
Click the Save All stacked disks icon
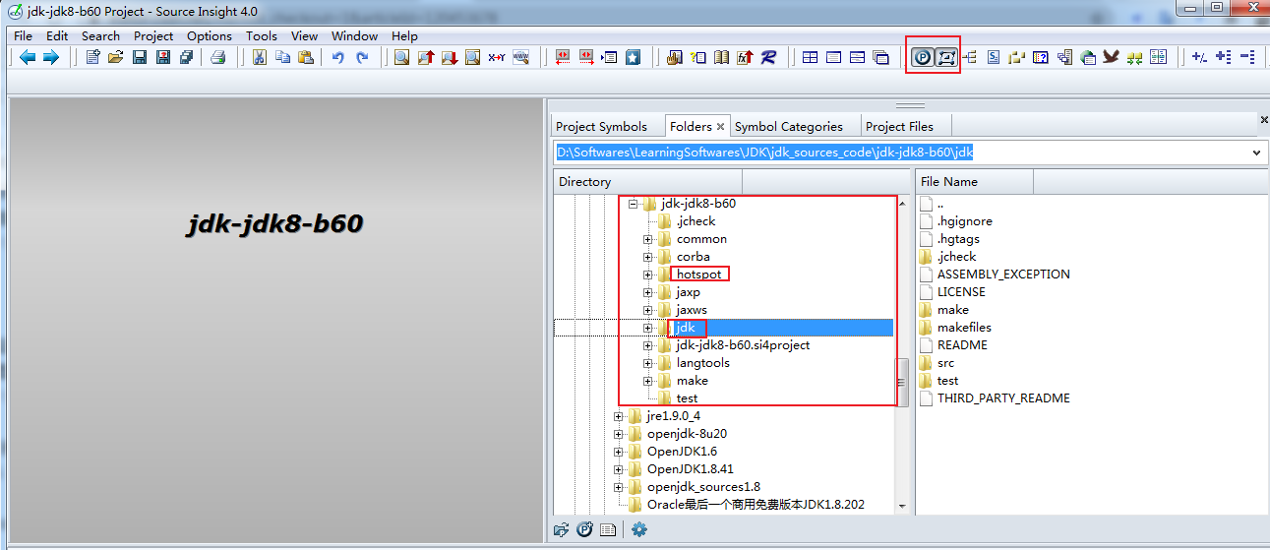point(187,57)
